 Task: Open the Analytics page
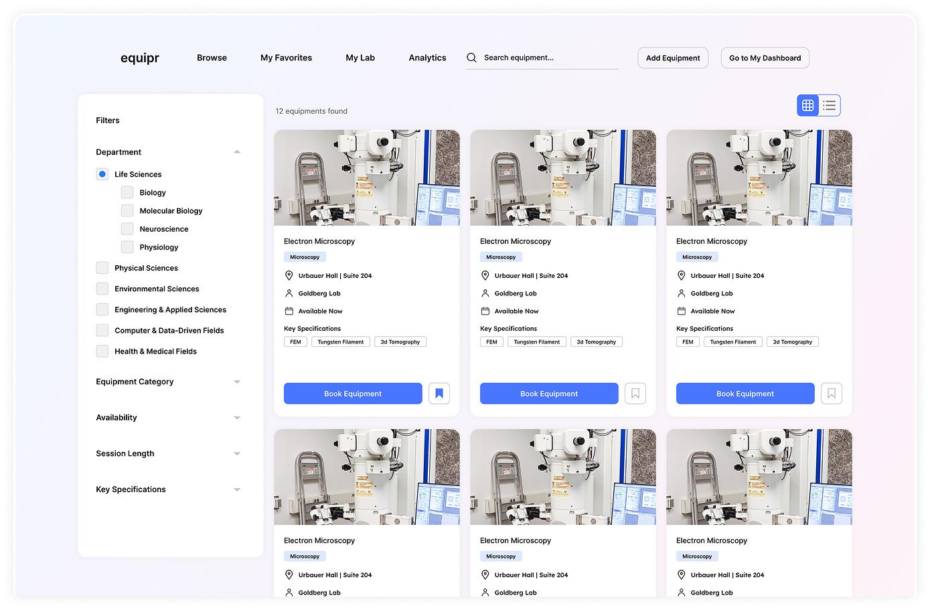click(x=427, y=58)
